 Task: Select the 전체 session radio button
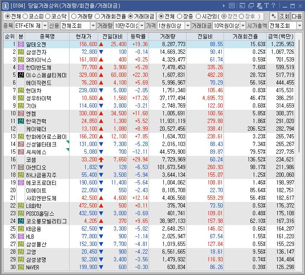[161, 16]
